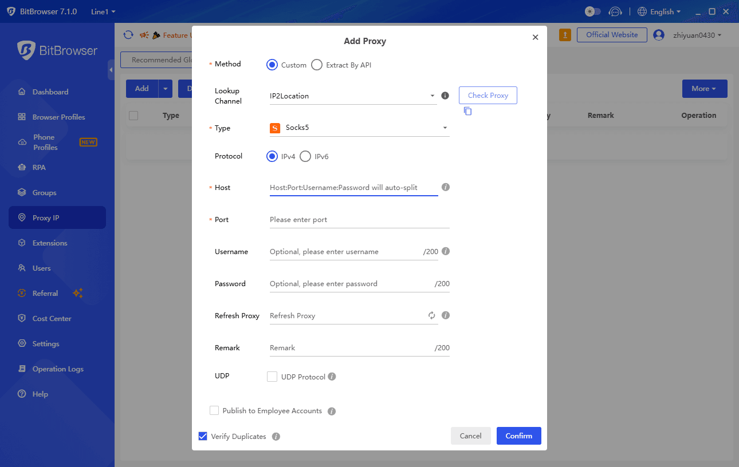This screenshot has width=739, height=467.
Task: Uncheck the Verify Duplicates checkbox
Action: click(x=203, y=436)
